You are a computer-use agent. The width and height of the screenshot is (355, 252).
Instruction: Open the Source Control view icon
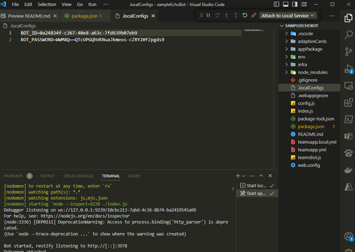click(x=348, y=52)
